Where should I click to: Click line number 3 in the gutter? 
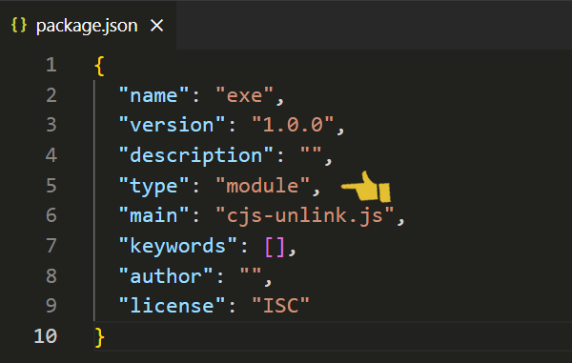[51, 125]
